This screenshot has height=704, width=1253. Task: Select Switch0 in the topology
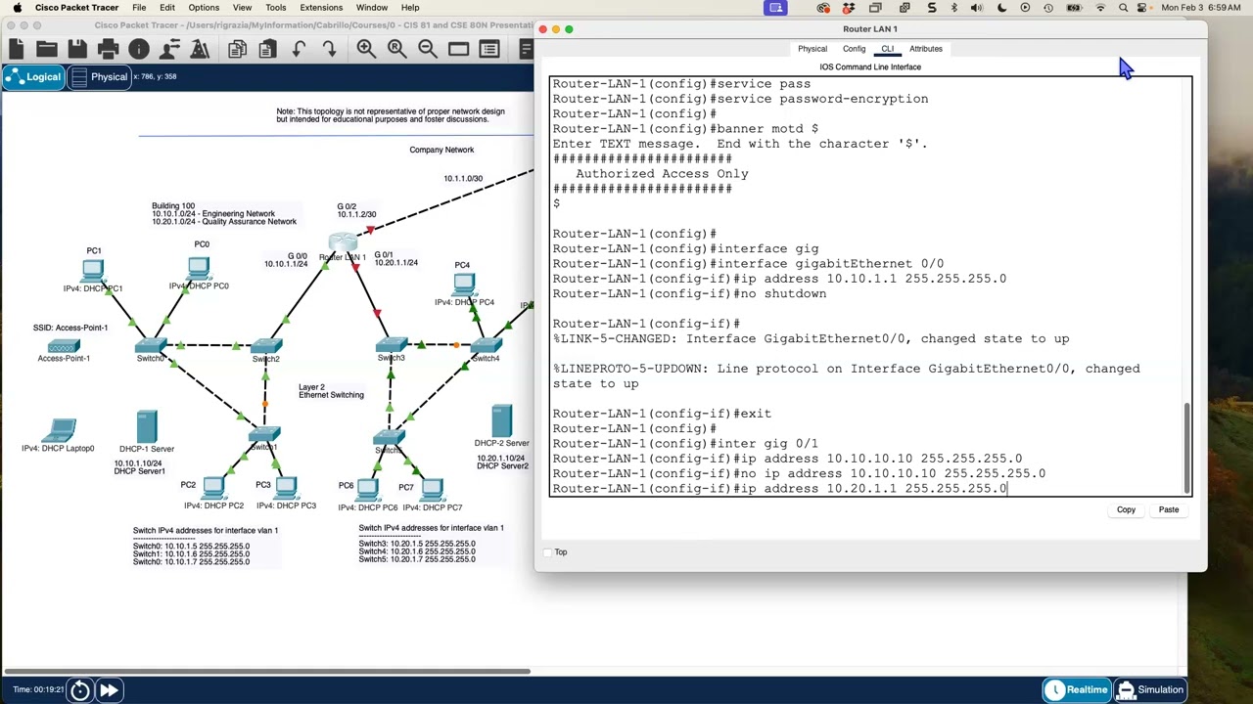point(151,346)
